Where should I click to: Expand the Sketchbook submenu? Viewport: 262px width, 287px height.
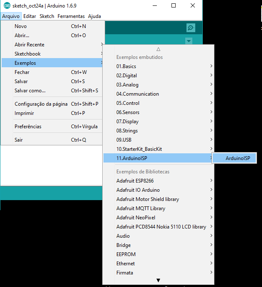pos(52,53)
